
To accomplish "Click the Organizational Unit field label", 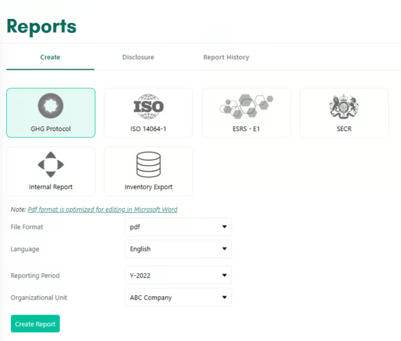I will (39, 298).
